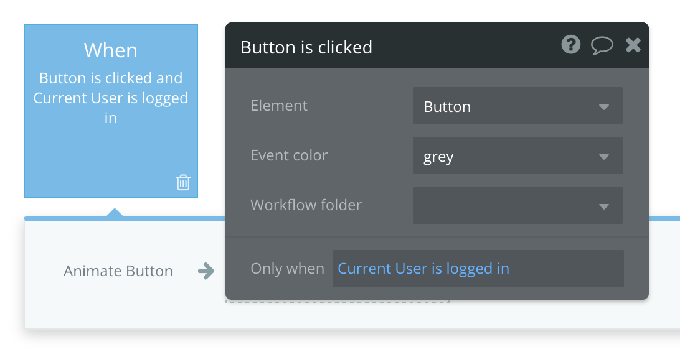Viewport: 680px width, 352px height.
Task: Click the Element field label
Action: pos(279,106)
